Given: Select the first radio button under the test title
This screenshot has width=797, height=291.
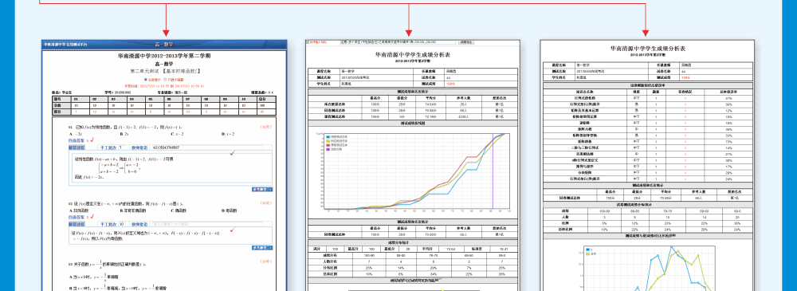Looking at the screenshot, I should tap(146, 80).
